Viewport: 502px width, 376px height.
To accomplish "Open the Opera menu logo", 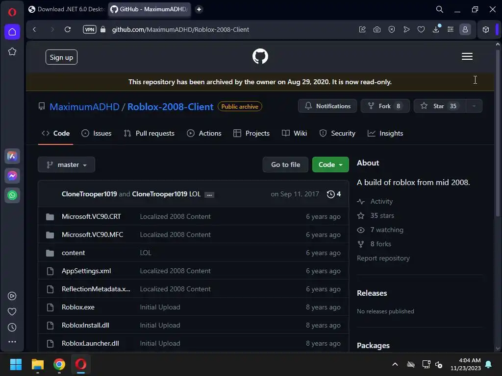I will [12, 12].
